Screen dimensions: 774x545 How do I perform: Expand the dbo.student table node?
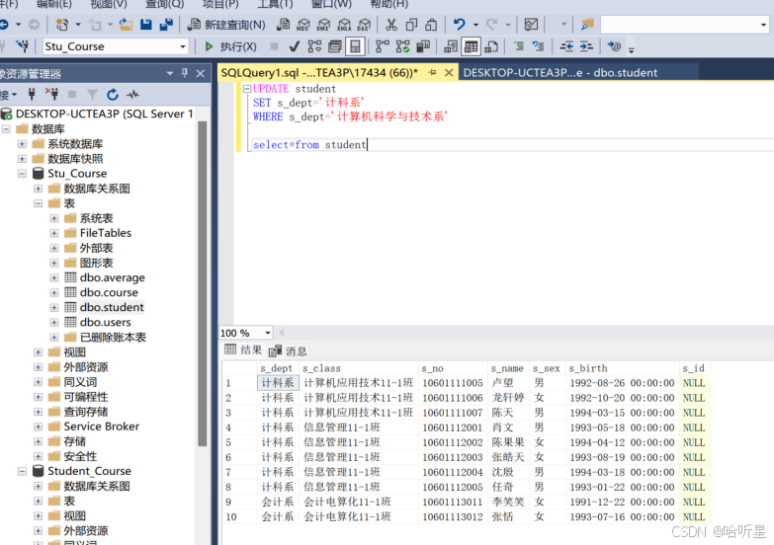[53, 307]
